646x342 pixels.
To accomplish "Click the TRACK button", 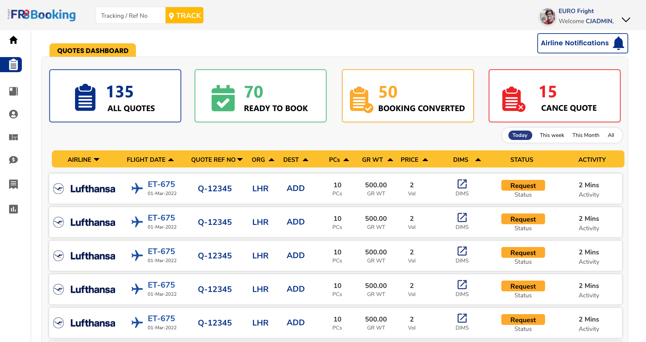I will (x=184, y=15).
